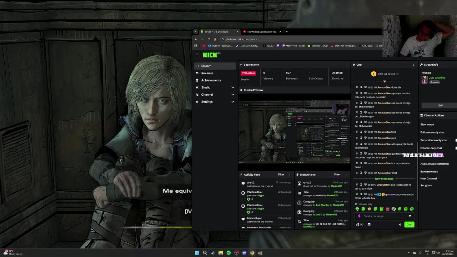Toggle Subscribers-only chat switch
The height and width of the screenshot is (257, 457).
click(456, 140)
